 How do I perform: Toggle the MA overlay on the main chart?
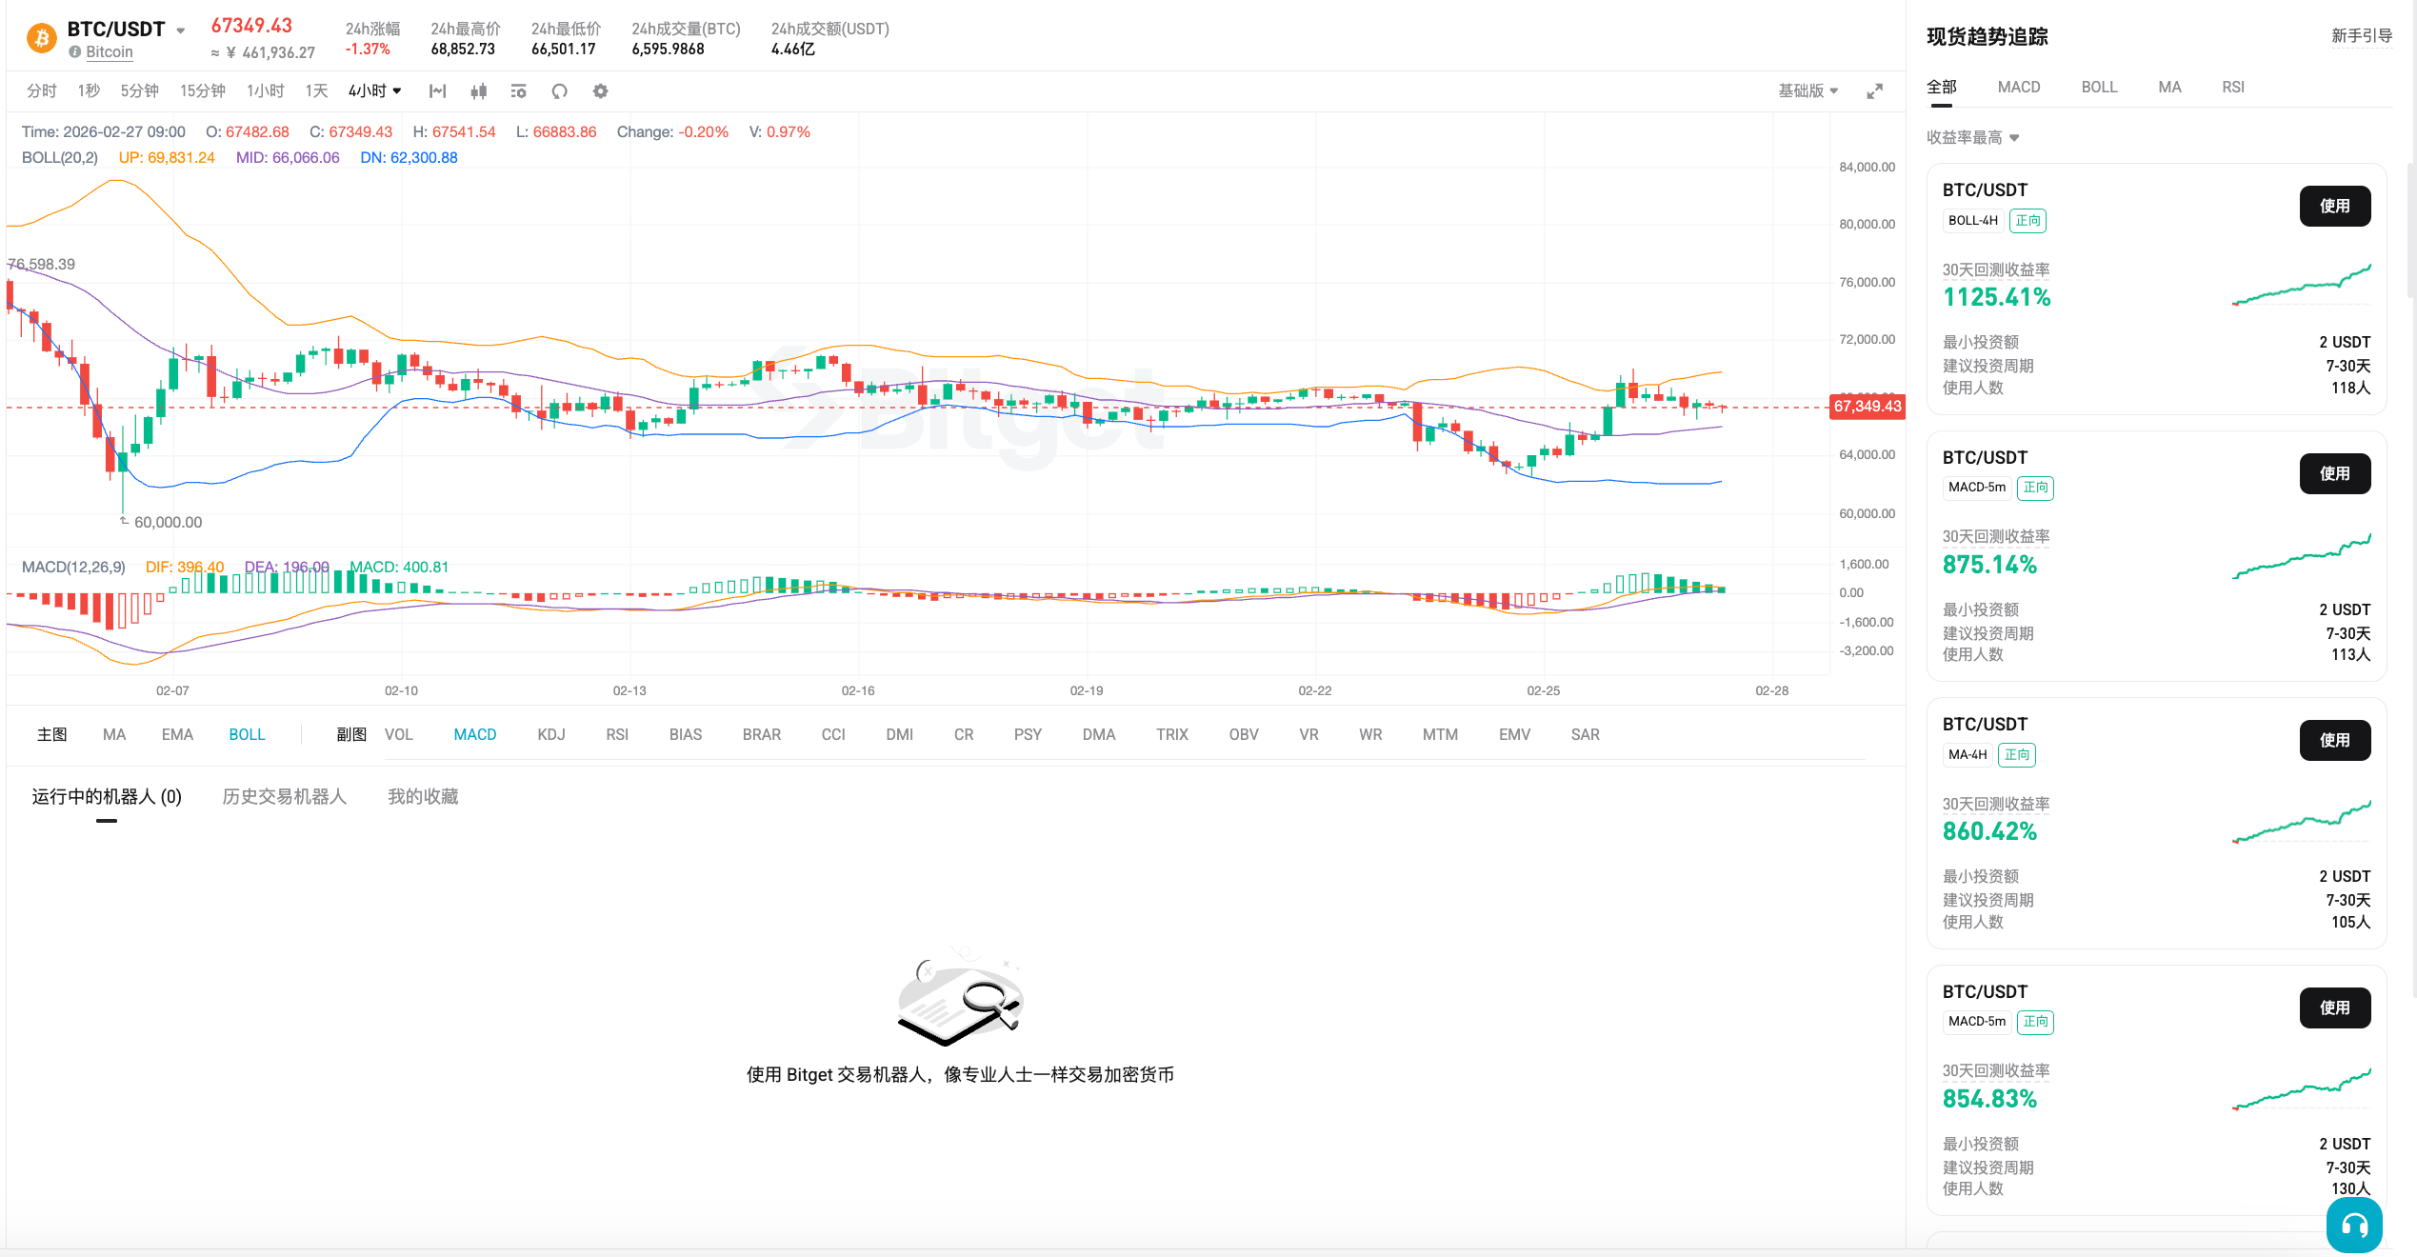point(113,734)
